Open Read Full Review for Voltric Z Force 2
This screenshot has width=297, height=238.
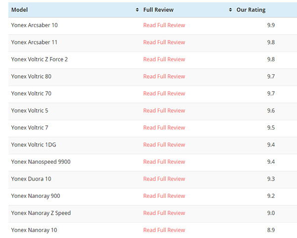164,59
